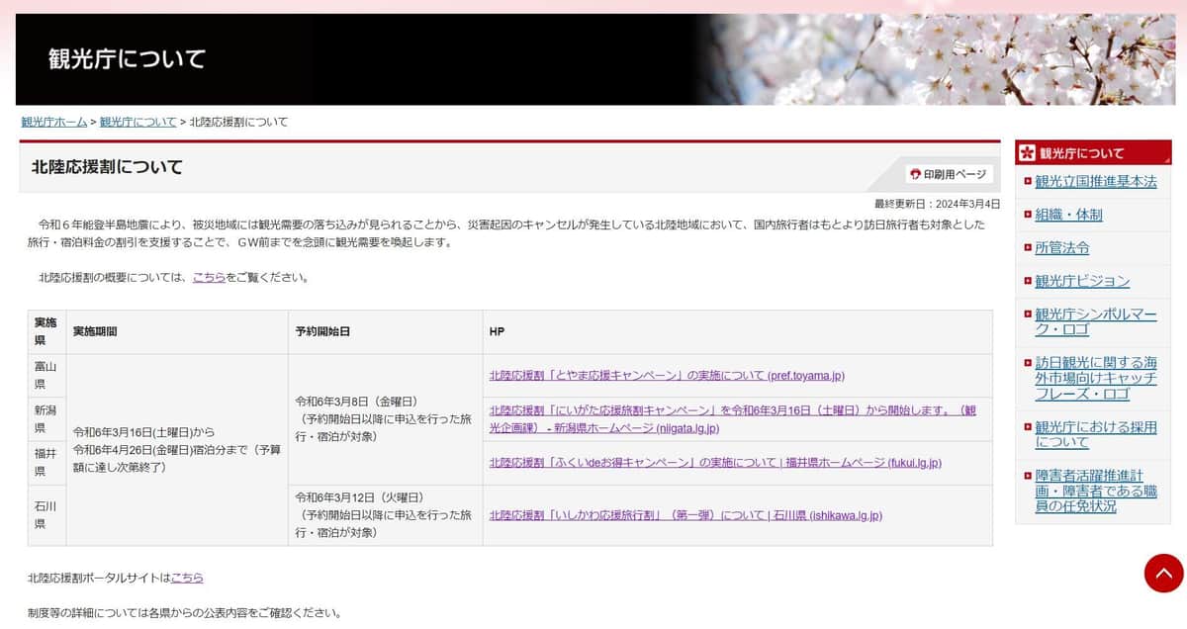Viewport: 1187px width, 629px height.
Task: Open the 観光庁における採用について sidebar page
Action: [1091, 434]
